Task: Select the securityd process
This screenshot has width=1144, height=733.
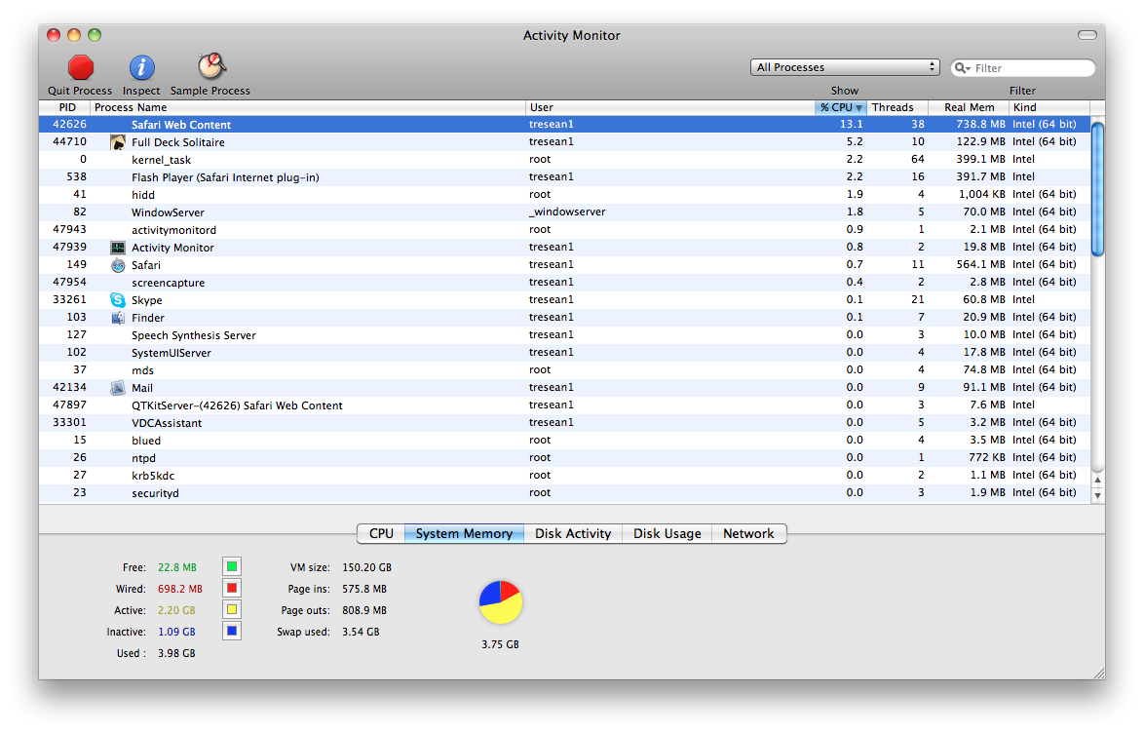Action: [x=564, y=492]
